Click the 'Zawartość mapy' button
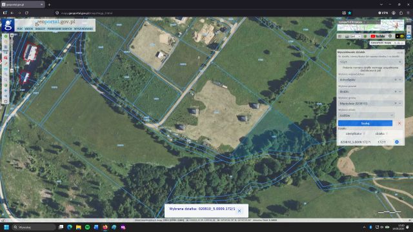This screenshot has height=232, width=413. tap(387, 43)
